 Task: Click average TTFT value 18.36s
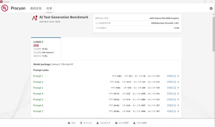click(45, 49)
